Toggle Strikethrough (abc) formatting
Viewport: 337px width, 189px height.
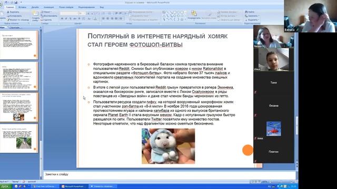(75, 19)
